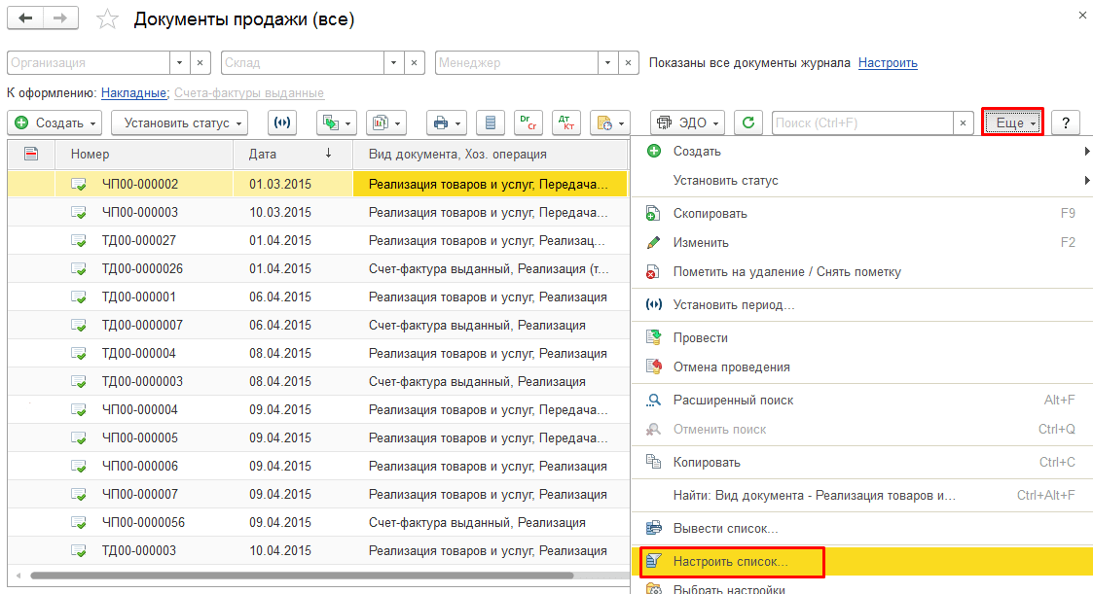Click the Dr/Cr icon button
This screenshot has height=594, width=1093.
coord(528,122)
